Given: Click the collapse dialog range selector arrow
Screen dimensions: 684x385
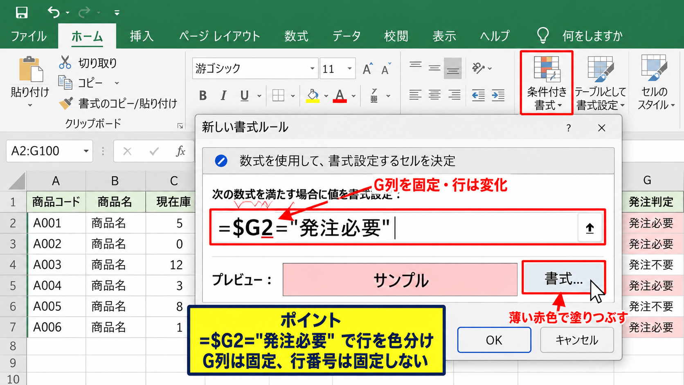Looking at the screenshot, I should click(x=589, y=227).
